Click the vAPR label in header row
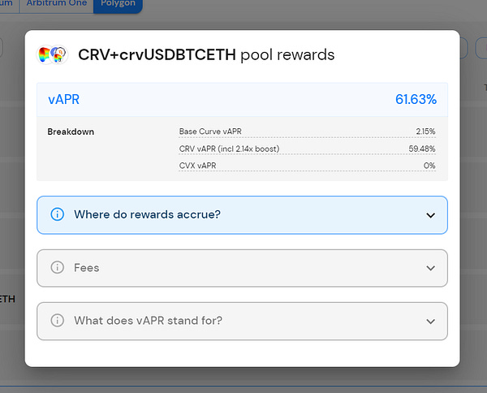 click(x=63, y=99)
